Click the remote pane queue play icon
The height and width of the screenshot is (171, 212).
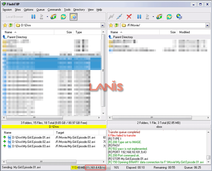click(x=147, y=17)
